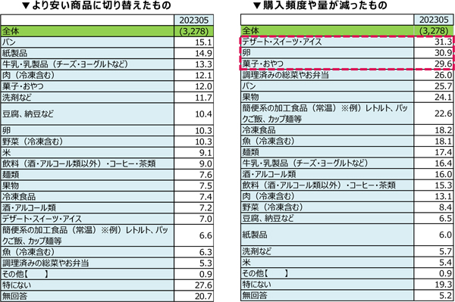455x302 pixels.
Task: Select the value 7.6 for 麺類
Action: pos(206,175)
